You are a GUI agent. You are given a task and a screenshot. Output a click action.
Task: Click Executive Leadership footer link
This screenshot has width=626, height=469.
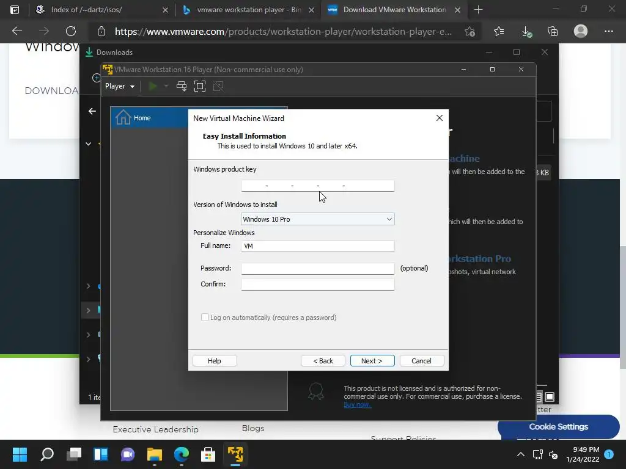[155, 429]
